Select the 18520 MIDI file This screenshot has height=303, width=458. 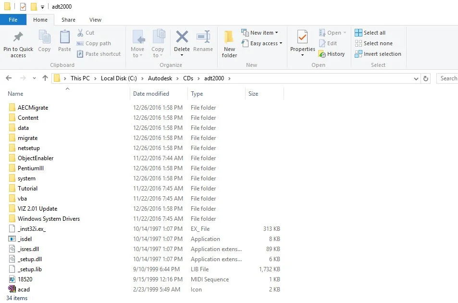tap(25, 279)
